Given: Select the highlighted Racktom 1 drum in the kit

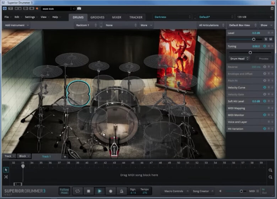Looking at the screenshot, I should point(78,94).
